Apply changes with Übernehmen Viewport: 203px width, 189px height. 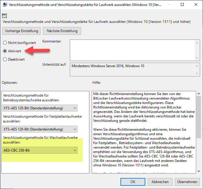pos(187,182)
